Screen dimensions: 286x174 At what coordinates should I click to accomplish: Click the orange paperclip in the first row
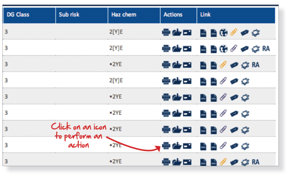[234, 32]
